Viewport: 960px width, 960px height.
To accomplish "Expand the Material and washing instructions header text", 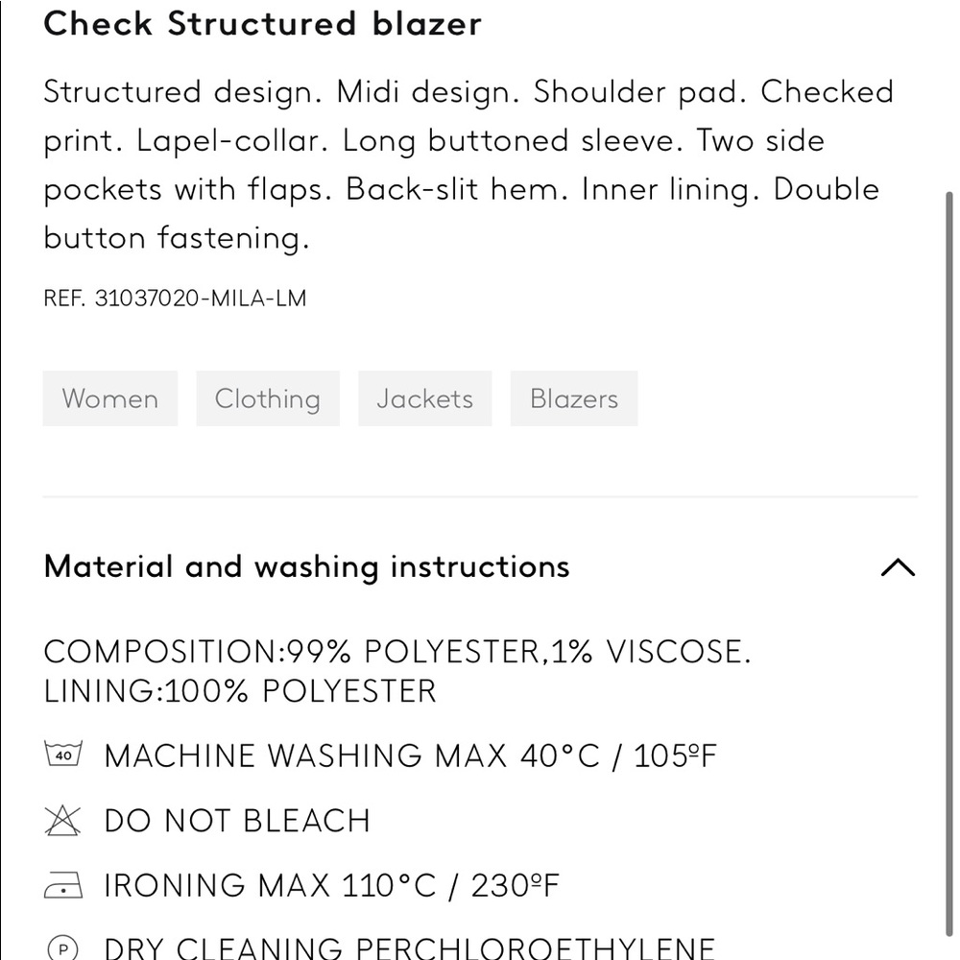I will (305, 566).
